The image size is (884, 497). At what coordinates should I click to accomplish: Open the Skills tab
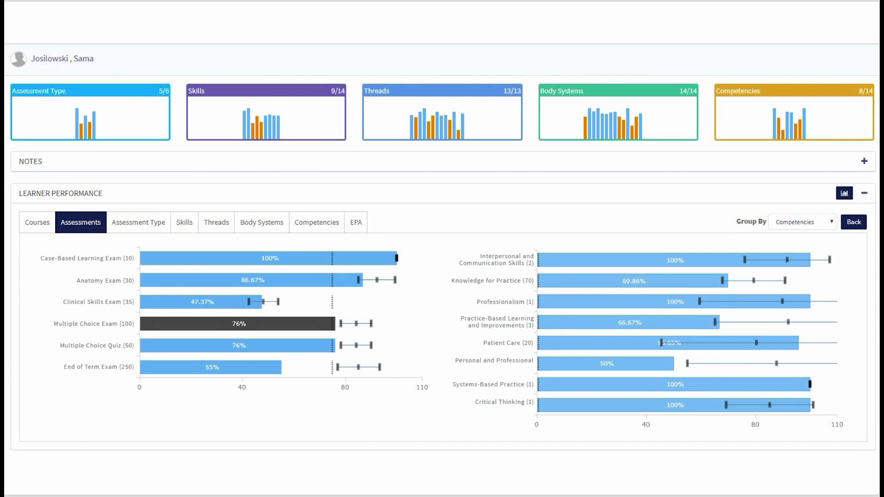(x=184, y=222)
